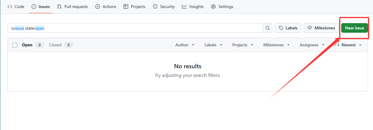Image resolution: width=373 pixels, height=130 pixels.
Task: Click the Security shield icon
Action: tap(155, 7)
